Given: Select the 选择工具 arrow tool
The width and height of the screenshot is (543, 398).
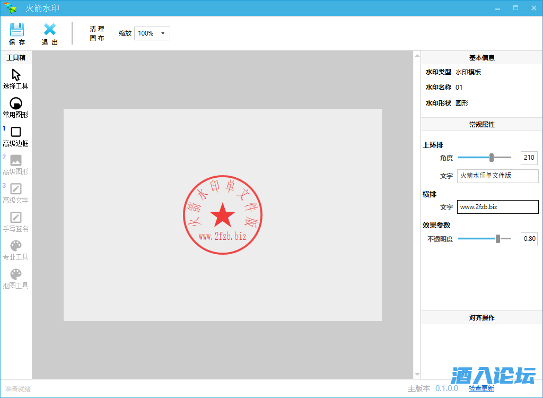Looking at the screenshot, I should [16, 75].
